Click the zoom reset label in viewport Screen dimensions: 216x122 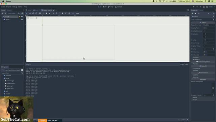pyautogui.click(x=32, y=18)
